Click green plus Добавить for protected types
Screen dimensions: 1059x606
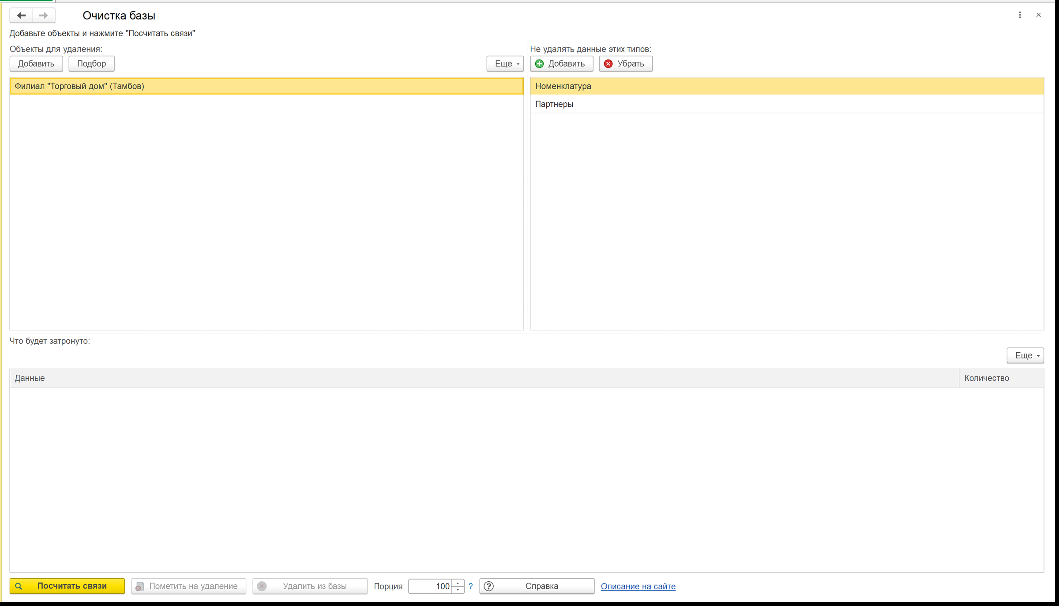(x=561, y=64)
